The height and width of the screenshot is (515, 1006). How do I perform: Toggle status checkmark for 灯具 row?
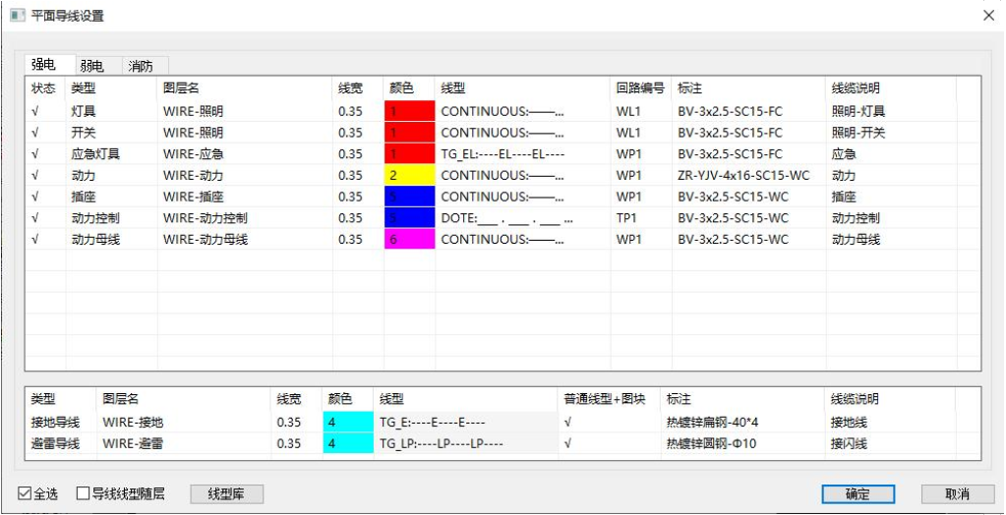[x=35, y=111]
